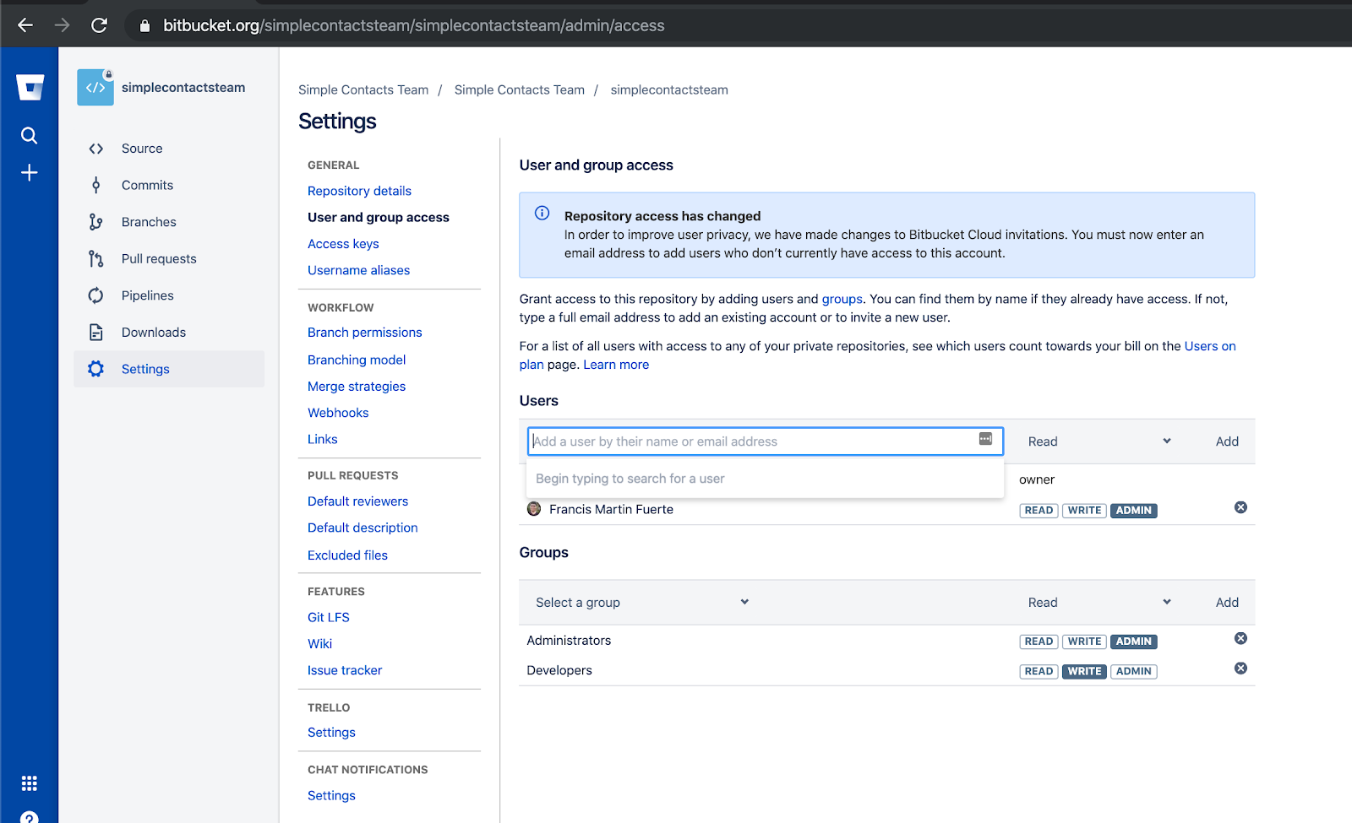The image size is (1352, 823).
Task: Open the app switcher grid icon
Action: (x=30, y=783)
